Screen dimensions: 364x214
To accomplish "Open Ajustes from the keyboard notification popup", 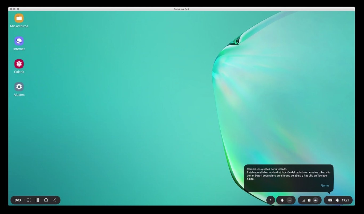I will click(x=325, y=186).
